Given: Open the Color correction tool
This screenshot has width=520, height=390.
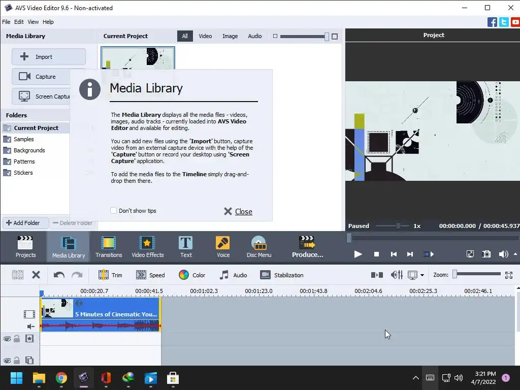Looking at the screenshot, I should (x=192, y=275).
